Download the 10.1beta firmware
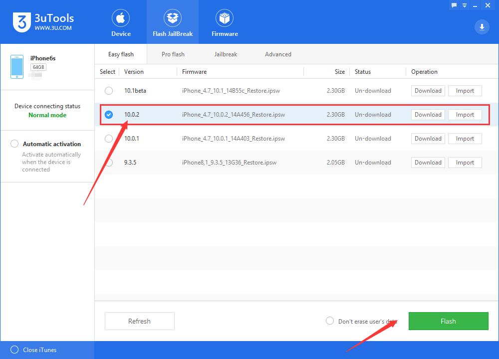 428,91
